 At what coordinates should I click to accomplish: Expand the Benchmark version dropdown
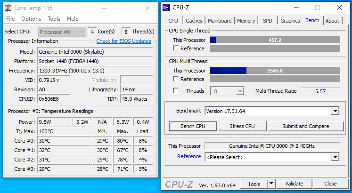pos(335,111)
